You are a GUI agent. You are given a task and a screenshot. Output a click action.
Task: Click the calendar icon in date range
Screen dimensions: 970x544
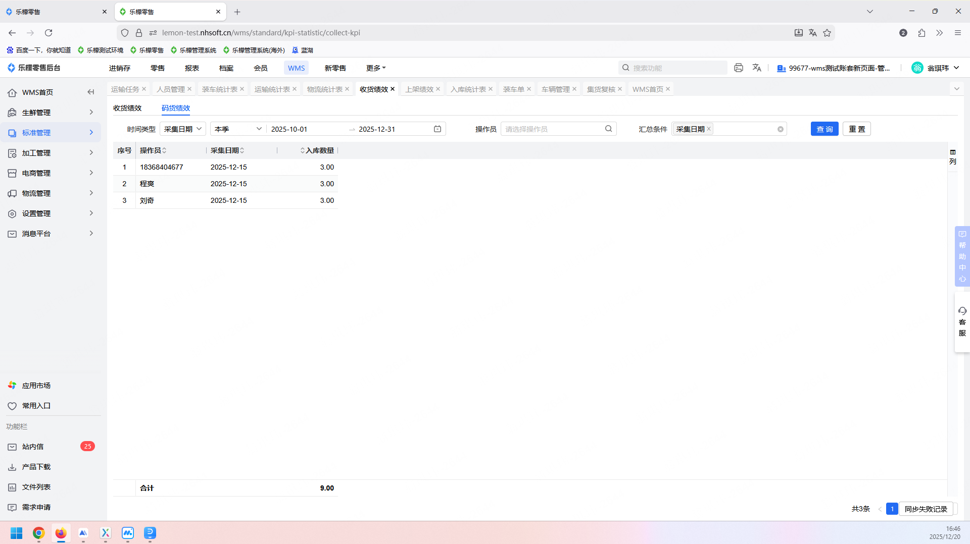coord(438,129)
